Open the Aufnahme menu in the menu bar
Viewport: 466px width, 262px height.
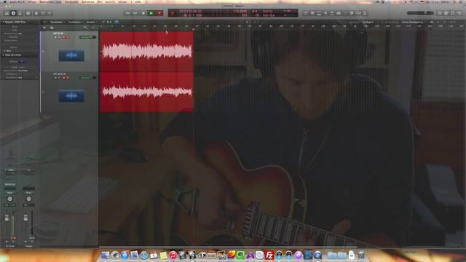87,1
